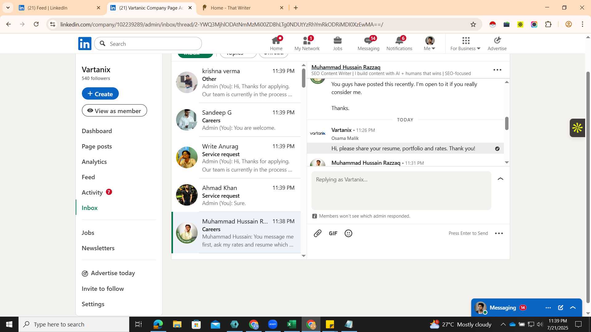Open conversation options three-dot menu
The width and height of the screenshot is (591, 332).
[497, 70]
